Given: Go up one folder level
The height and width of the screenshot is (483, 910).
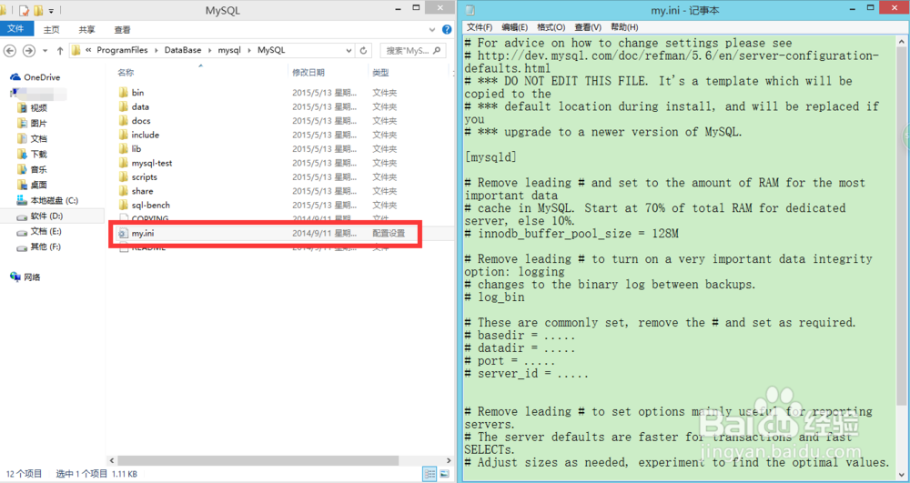Looking at the screenshot, I should (x=60, y=50).
